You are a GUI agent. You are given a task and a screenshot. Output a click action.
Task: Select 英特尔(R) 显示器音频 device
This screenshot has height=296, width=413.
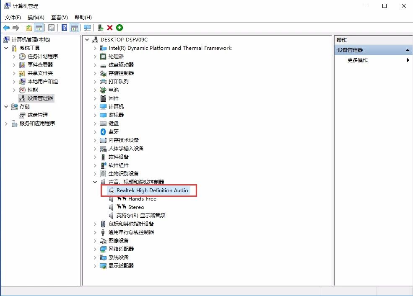click(141, 216)
